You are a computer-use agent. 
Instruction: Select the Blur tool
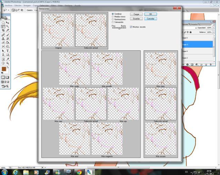(3, 46)
